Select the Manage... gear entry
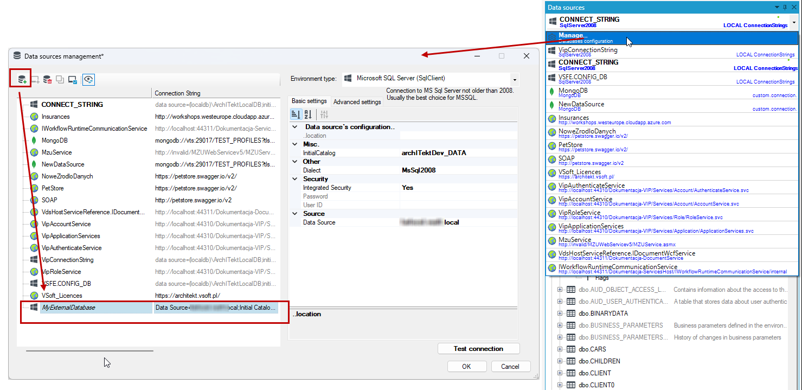Viewport: 802px width, 390px height. tap(672, 37)
